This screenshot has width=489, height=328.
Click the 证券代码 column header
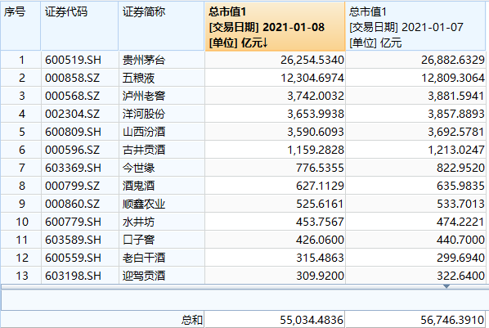(x=79, y=26)
